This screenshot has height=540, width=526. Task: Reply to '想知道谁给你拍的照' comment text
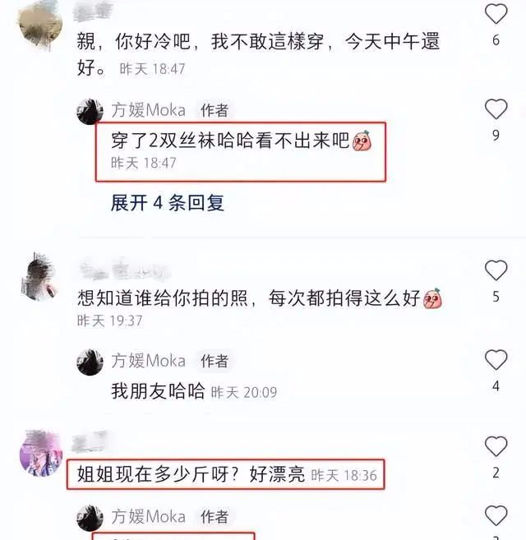(249, 298)
